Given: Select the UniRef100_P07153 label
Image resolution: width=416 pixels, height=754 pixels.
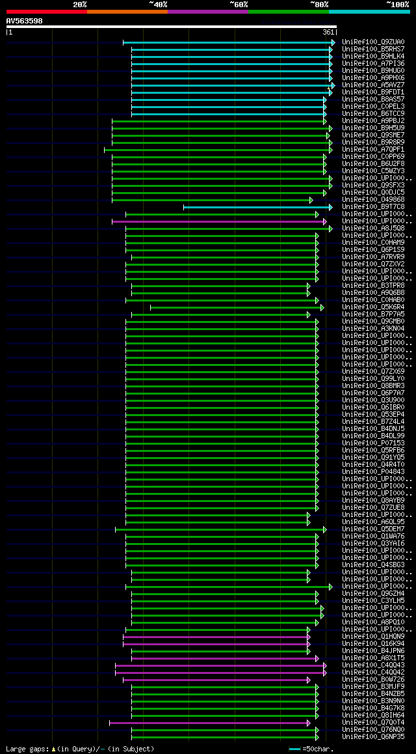Looking at the screenshot, I should click(x=373, y=443).
